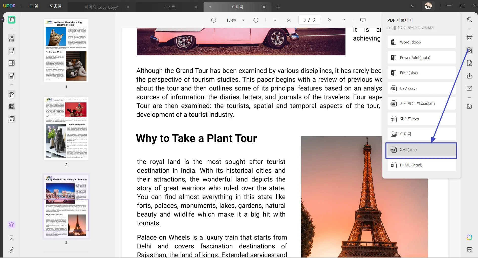This screenshot has height=258, width=478.
Task: Send the file by email
Action: [470, 88]
